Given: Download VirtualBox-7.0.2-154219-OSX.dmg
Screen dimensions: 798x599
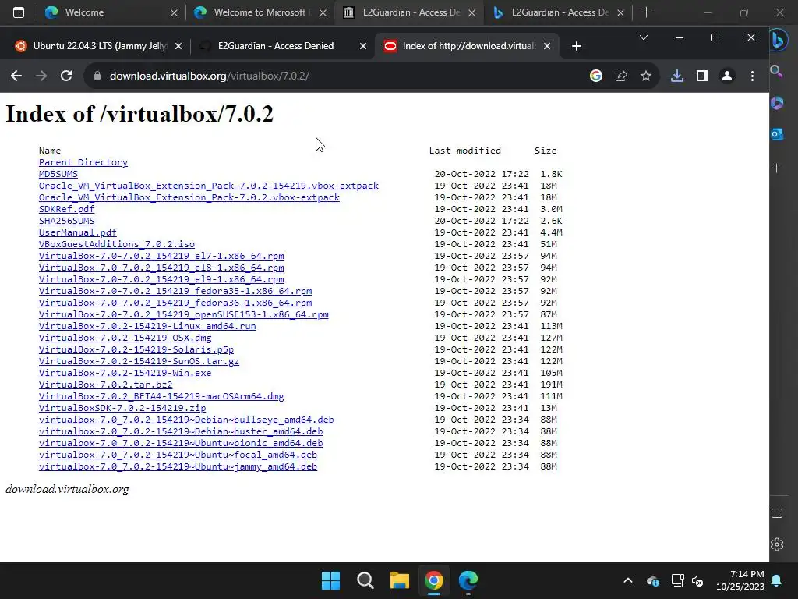Looking at the screenshot, I should click(x=125, y=338).
